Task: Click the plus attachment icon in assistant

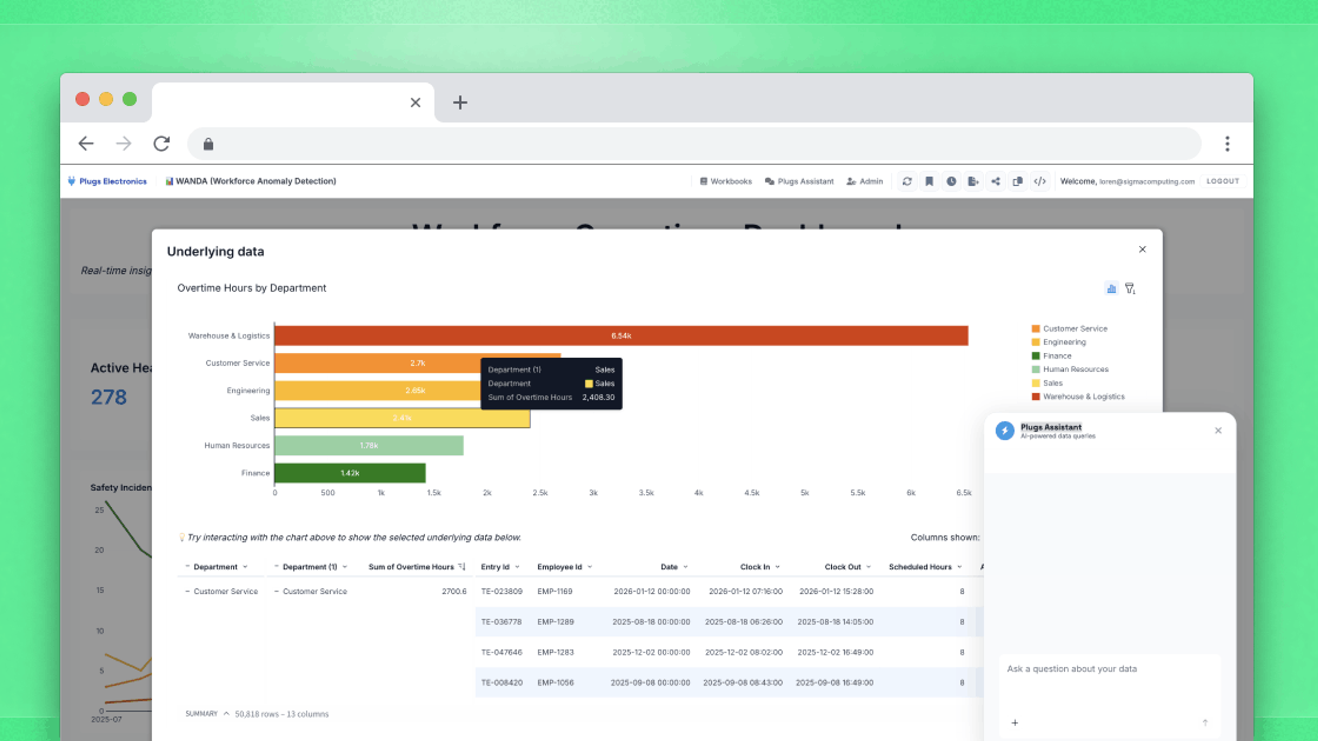Action: point(1015,722)
